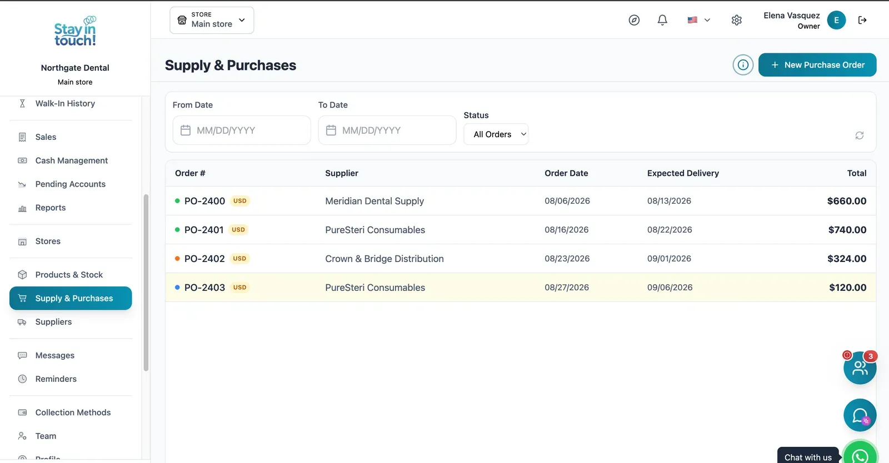Screen dimensions: 889x463
Task: Open the chat support floating bubble
Action: 860,415
